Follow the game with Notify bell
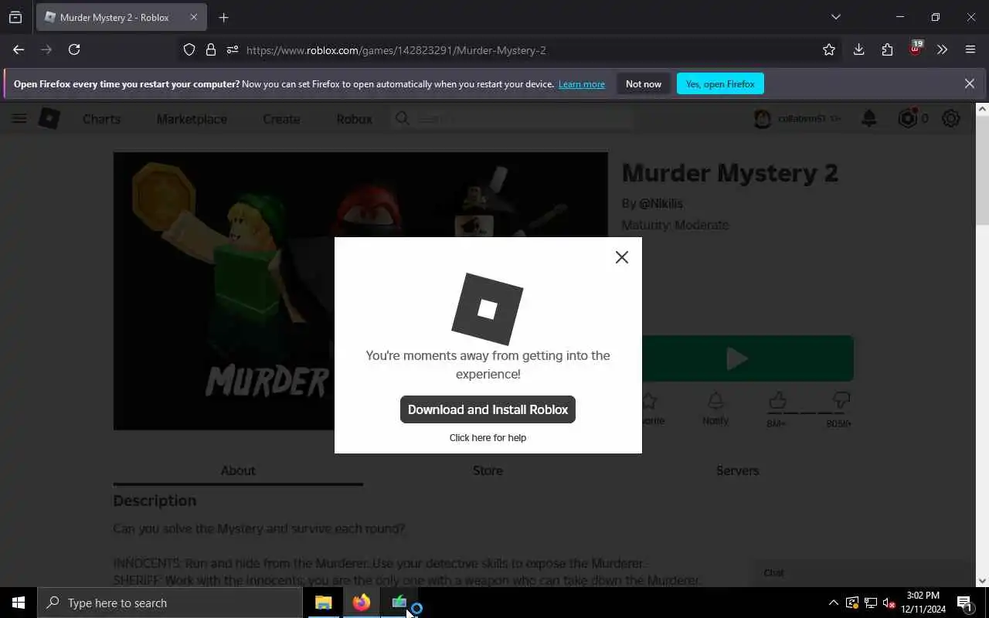 pyautogui.click(x=715, y=409)
